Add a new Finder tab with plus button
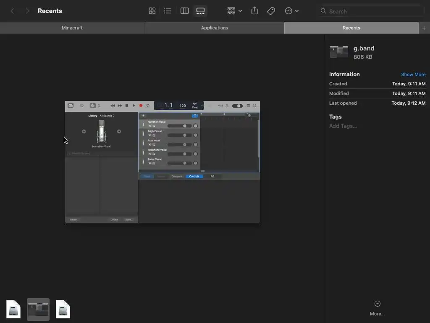This screenshot has width=430, height=323. tap(424, 28)
